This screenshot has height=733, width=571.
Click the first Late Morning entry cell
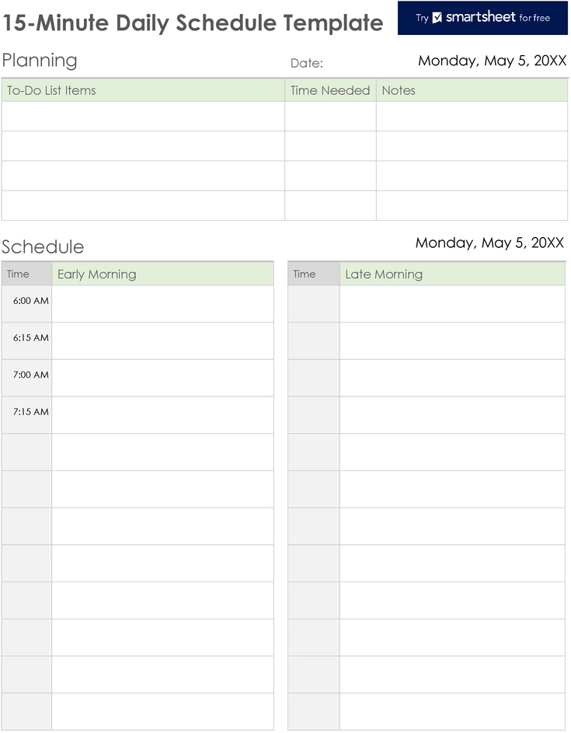click(x=452, y=304)
